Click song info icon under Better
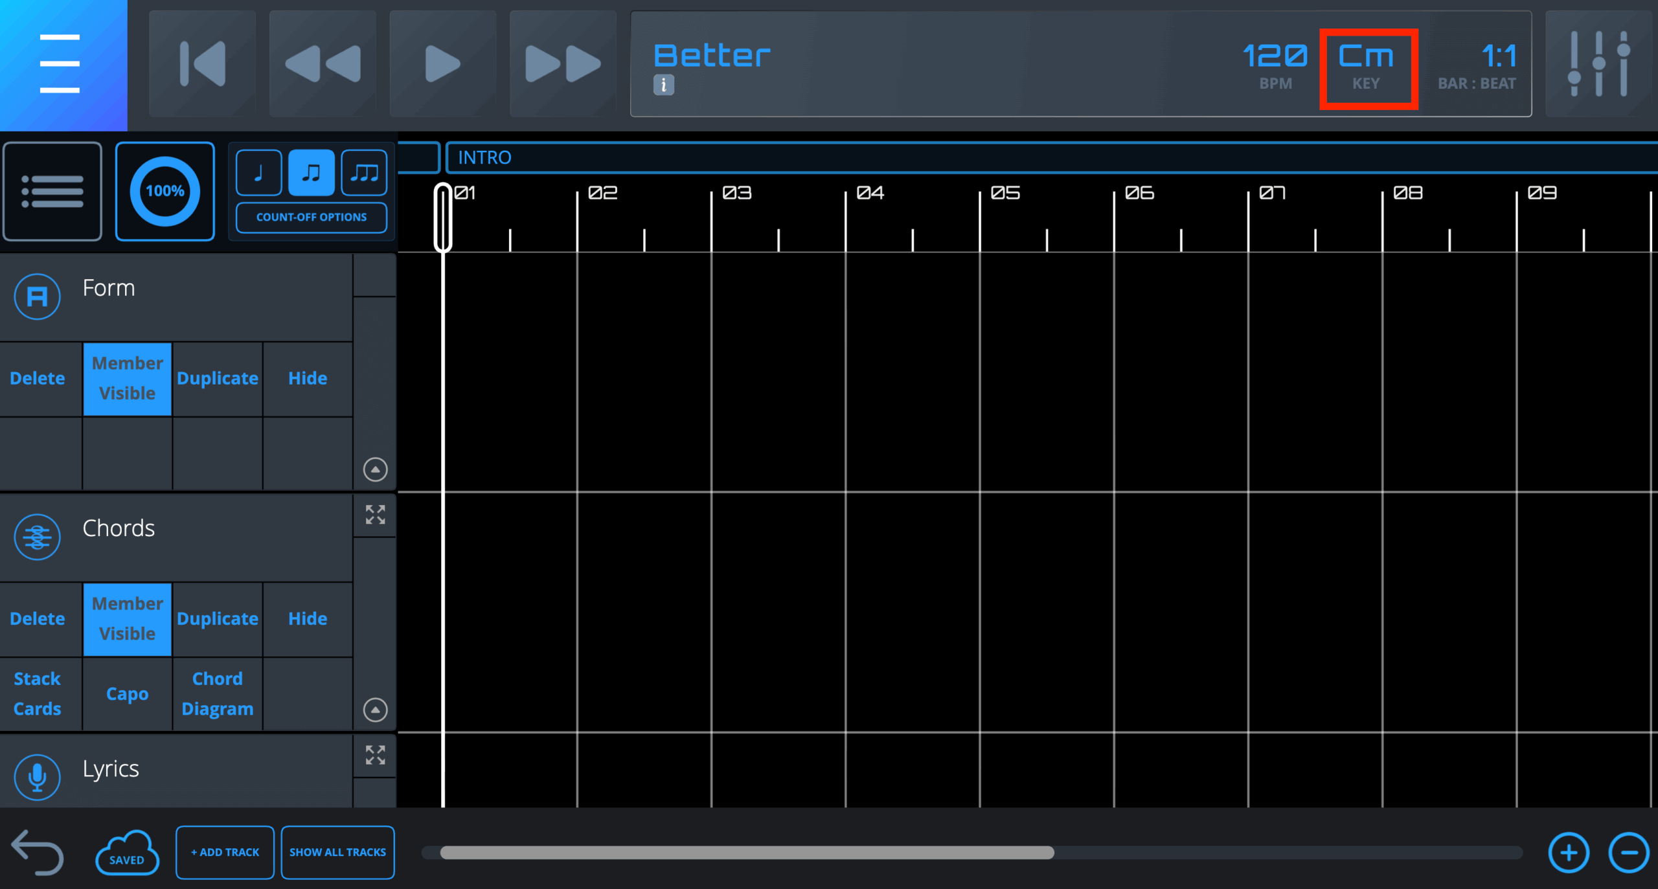1658x889 pixels. point(663,85)
